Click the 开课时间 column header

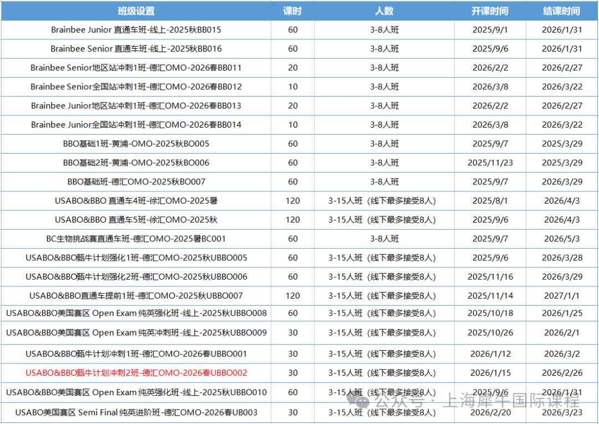[490, 11]
